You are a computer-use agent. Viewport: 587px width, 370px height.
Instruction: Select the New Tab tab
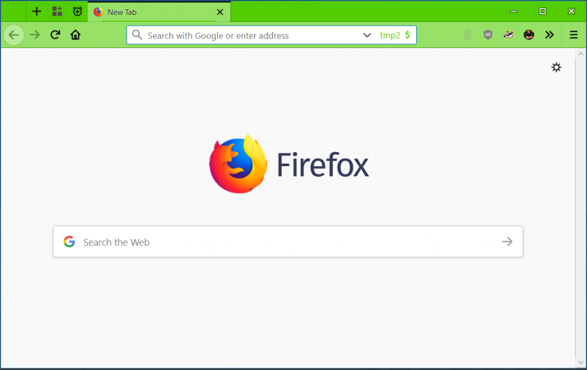pyautogui.click(x=159, y=11)
